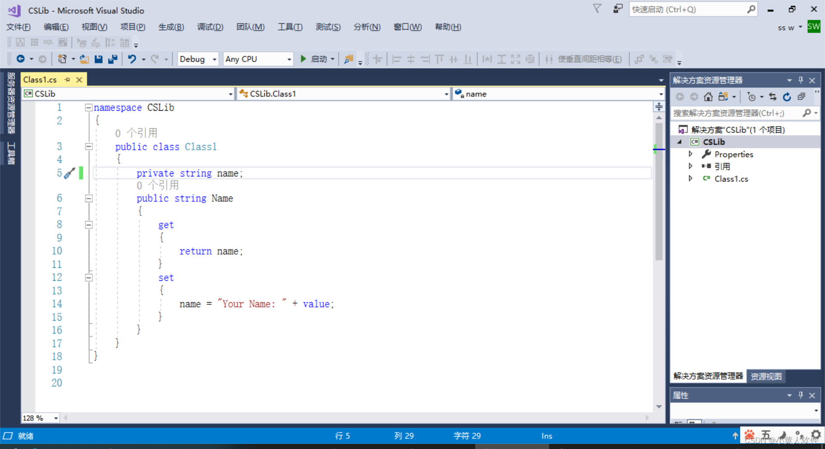Image resolution: width=825 pixels, height=449 pixels.
Task: Click the 启动 start button label
Action: point(319,59)
